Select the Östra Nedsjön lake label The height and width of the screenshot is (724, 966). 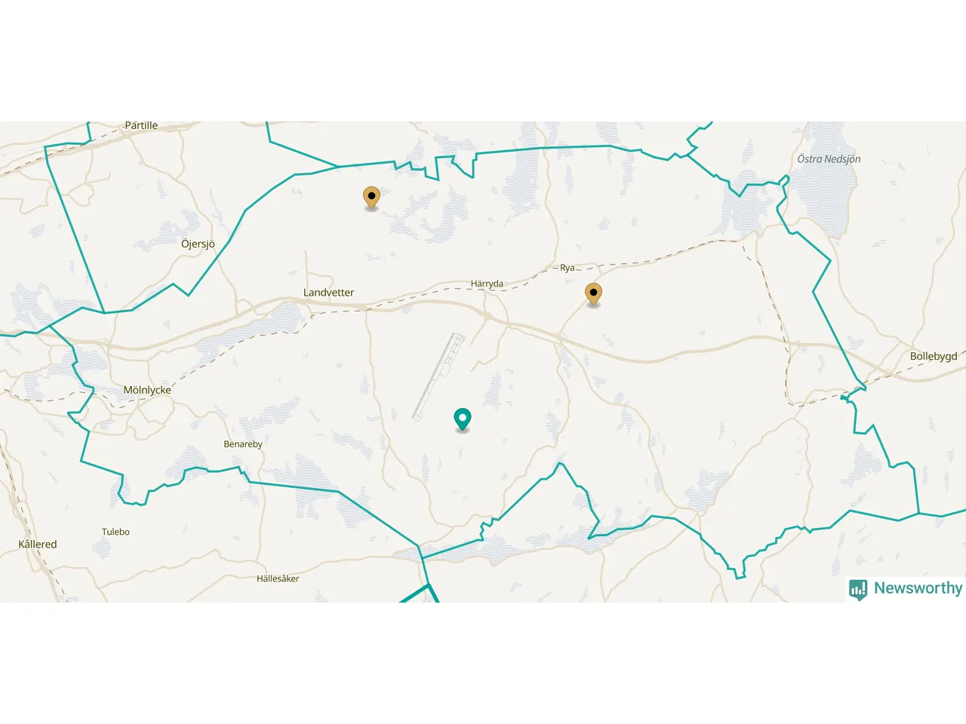click(x=829, y=159)
